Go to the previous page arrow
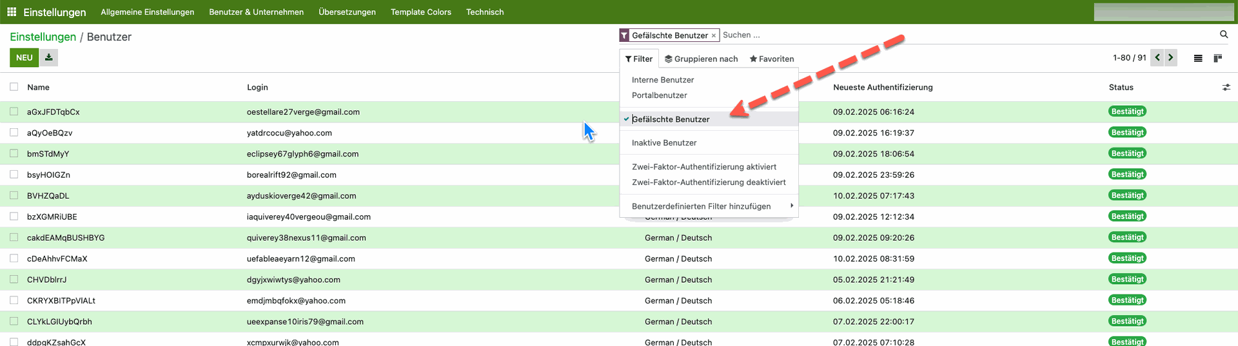 tap(1157, 58)
